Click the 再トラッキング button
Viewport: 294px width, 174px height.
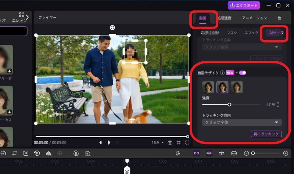[x=266, y=134]
